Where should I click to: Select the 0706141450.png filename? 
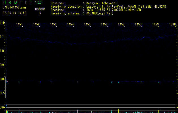tap(14, 7)
